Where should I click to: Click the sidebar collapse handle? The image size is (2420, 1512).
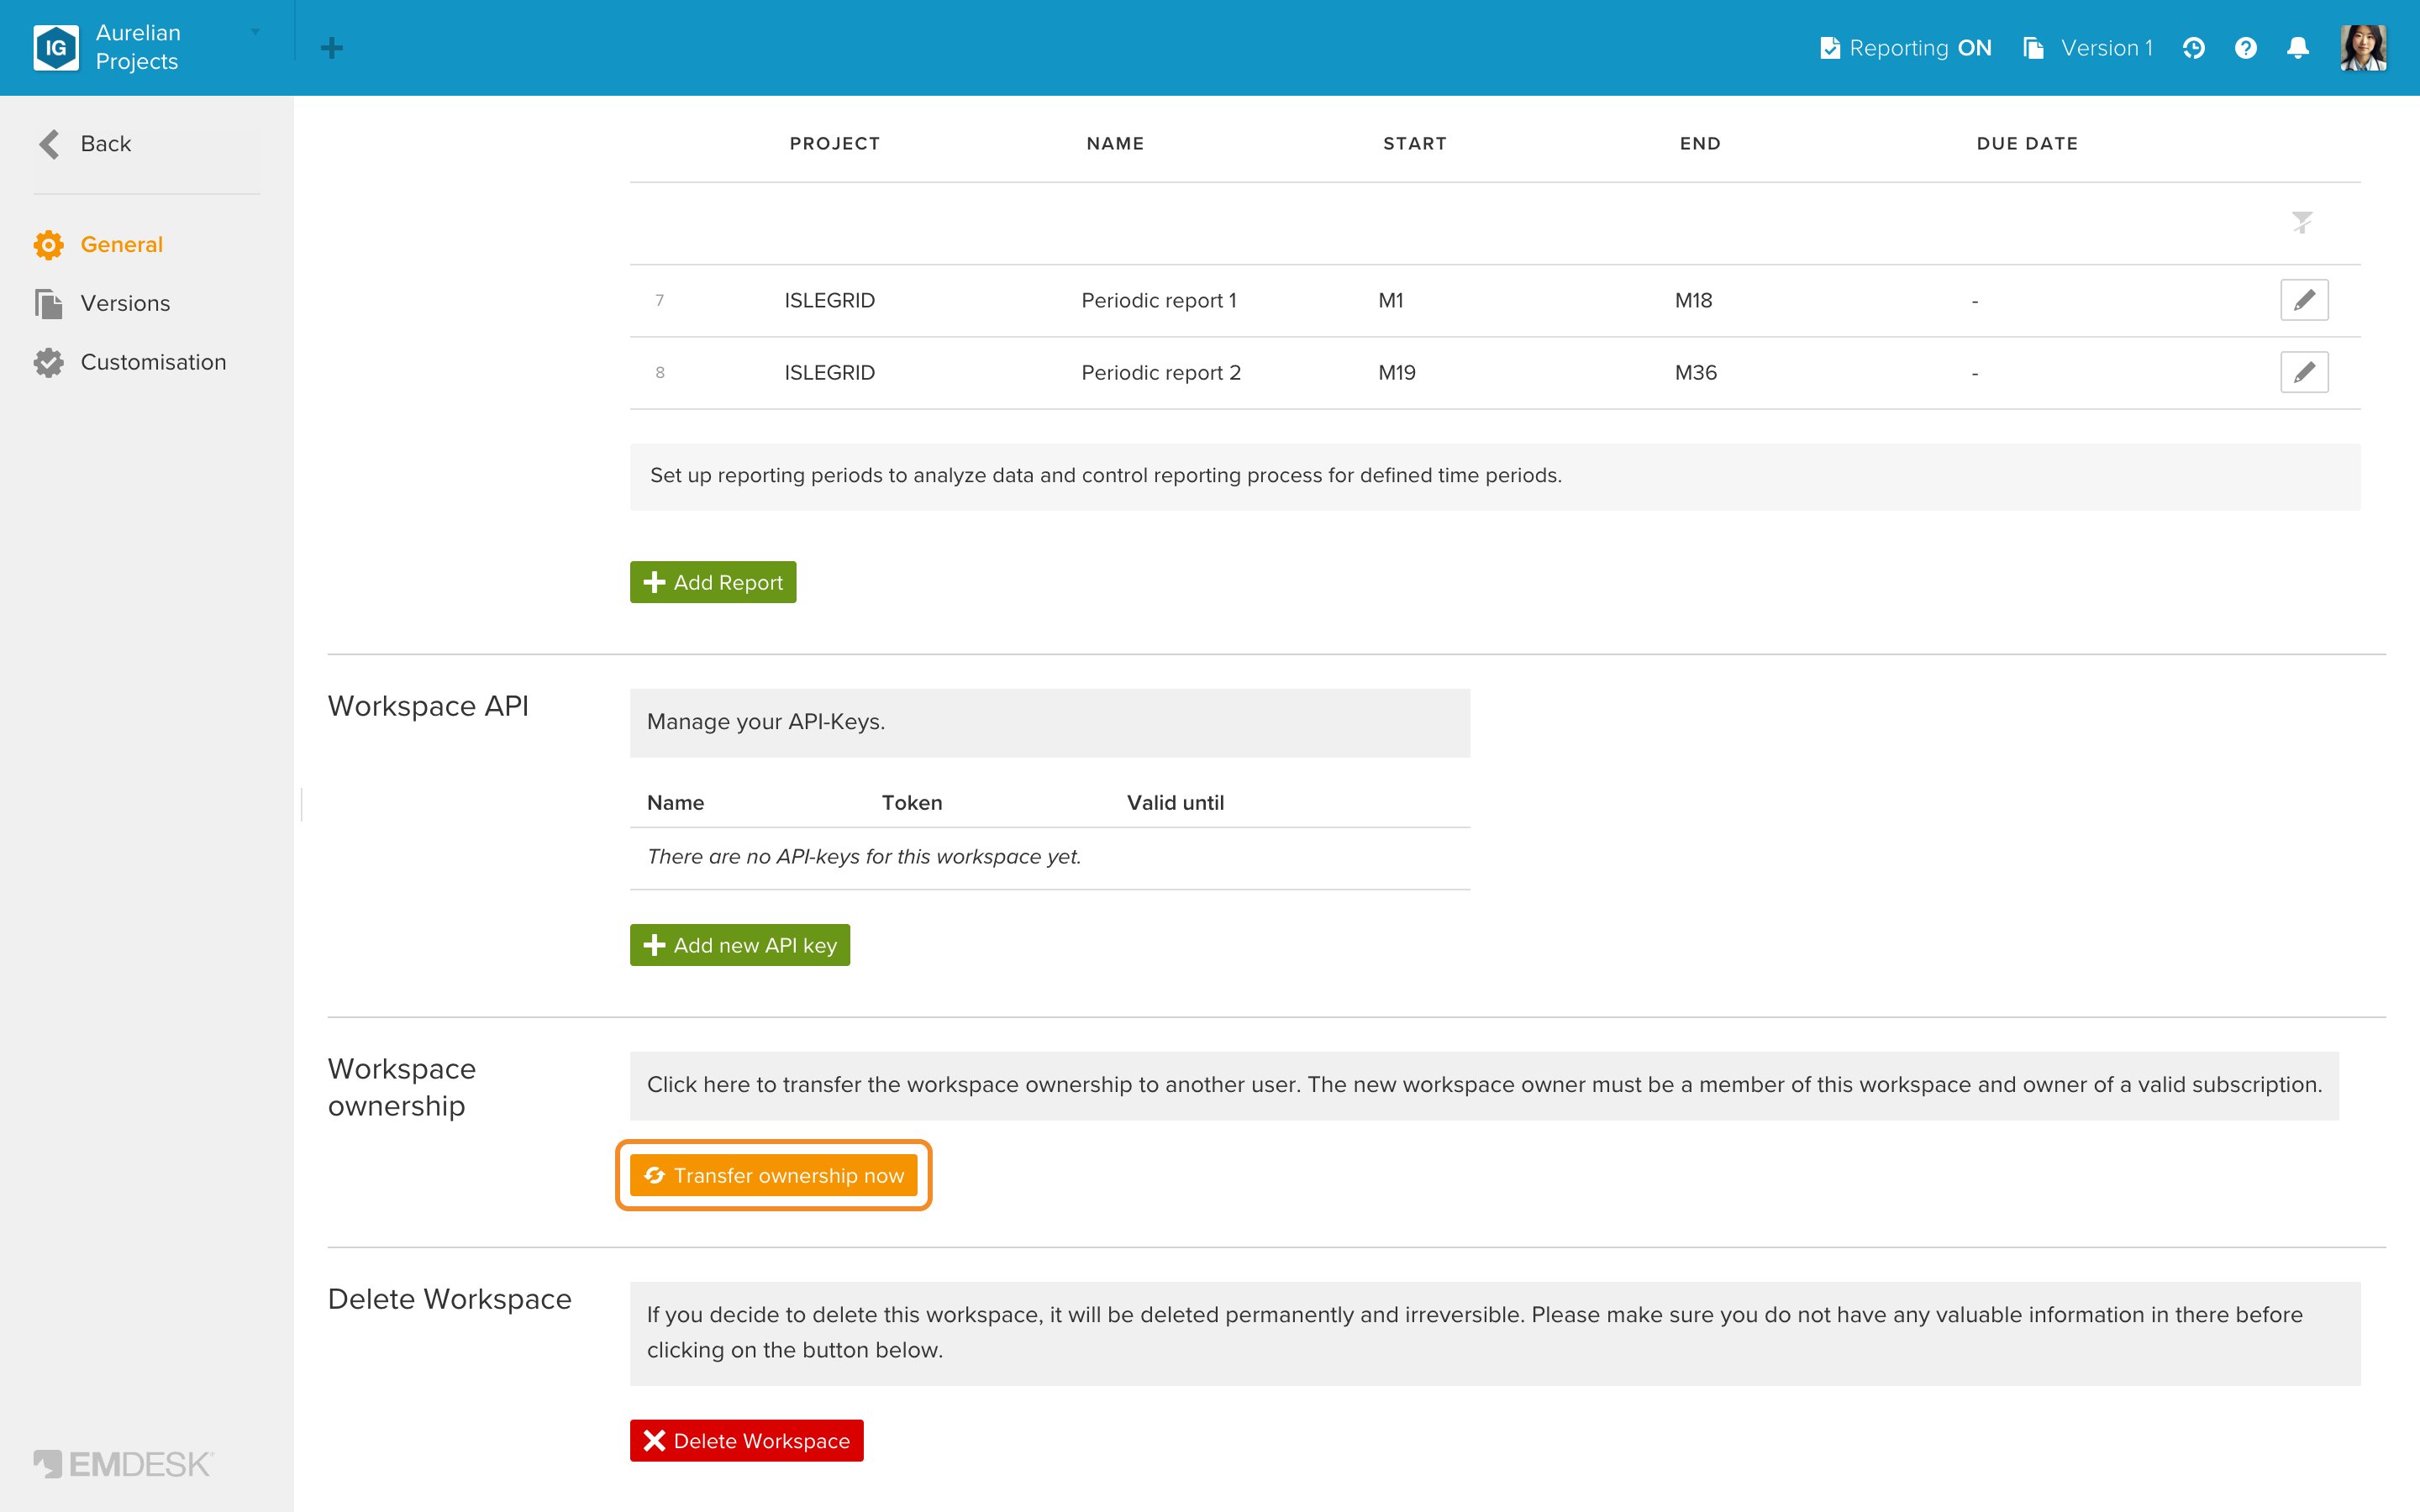[x=301, y=804]
